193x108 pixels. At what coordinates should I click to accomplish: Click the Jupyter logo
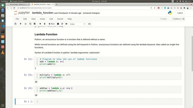click(22, 13)
